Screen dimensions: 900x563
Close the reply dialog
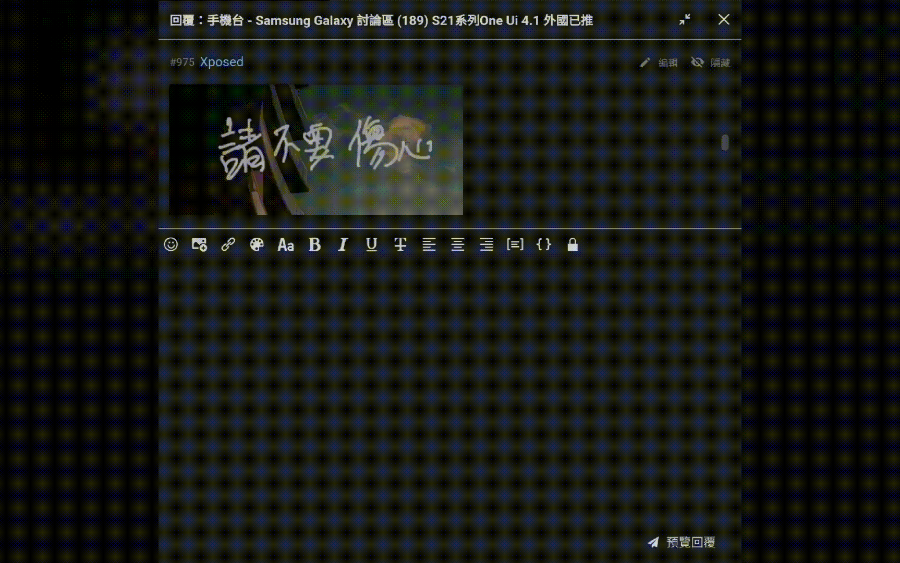[724, 19]
